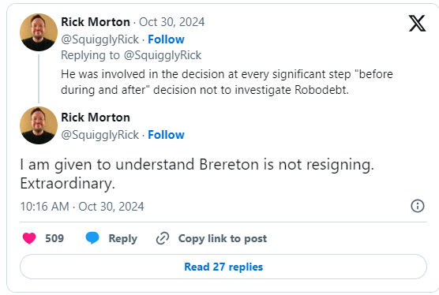This screenshot has width=439, height=295.
Task: Open the info circle icon
Action: [418, 206]
